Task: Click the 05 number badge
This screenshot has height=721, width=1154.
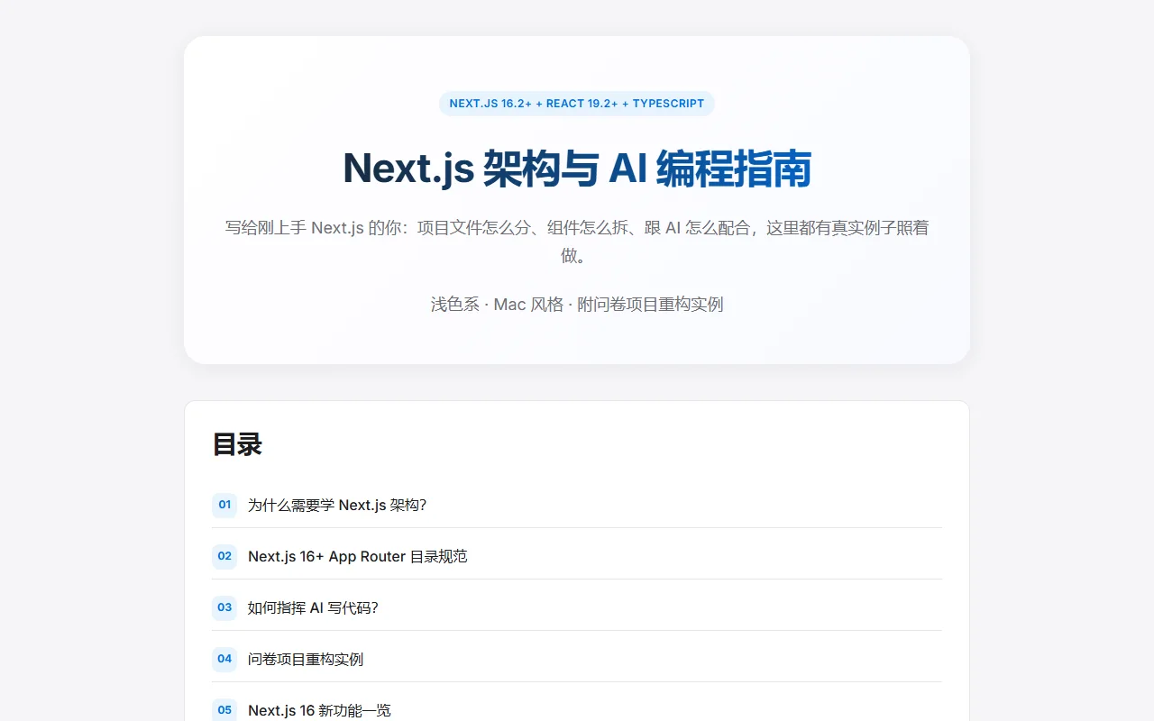Action: (x=224, y=710)
